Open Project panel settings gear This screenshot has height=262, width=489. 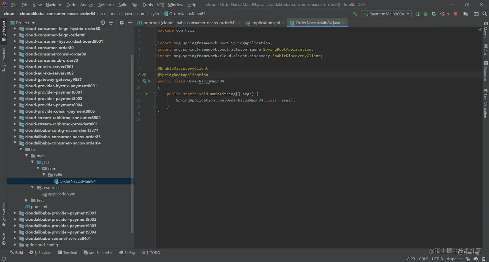pos(122,23)
